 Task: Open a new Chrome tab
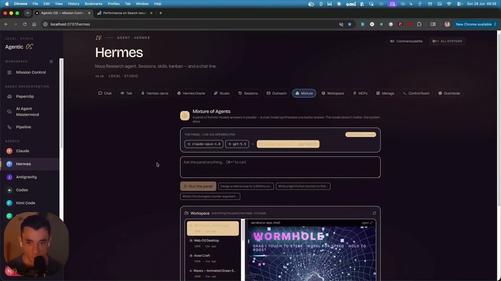160,13
